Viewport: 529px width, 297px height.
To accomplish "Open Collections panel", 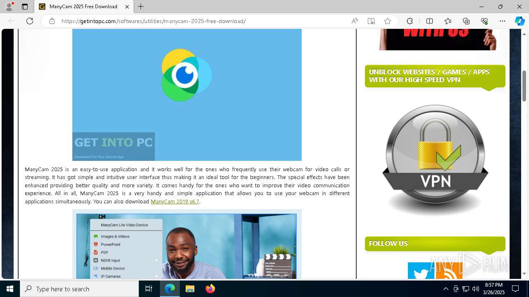I will click(x=466, y=21).
